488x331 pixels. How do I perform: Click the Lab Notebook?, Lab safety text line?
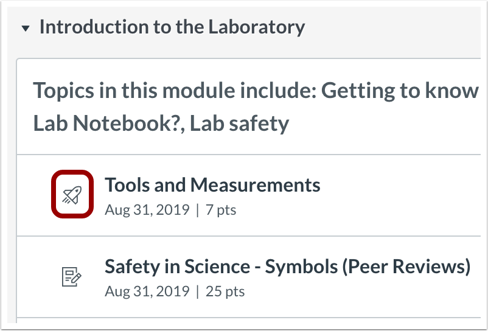[161, 124]
